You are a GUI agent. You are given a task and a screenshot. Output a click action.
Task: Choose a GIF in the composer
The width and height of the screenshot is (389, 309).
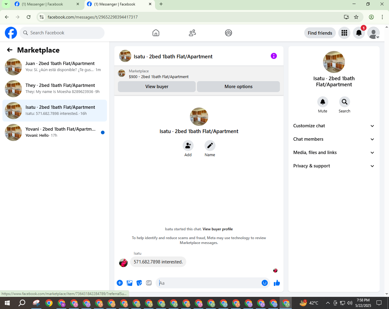[149, 283]
